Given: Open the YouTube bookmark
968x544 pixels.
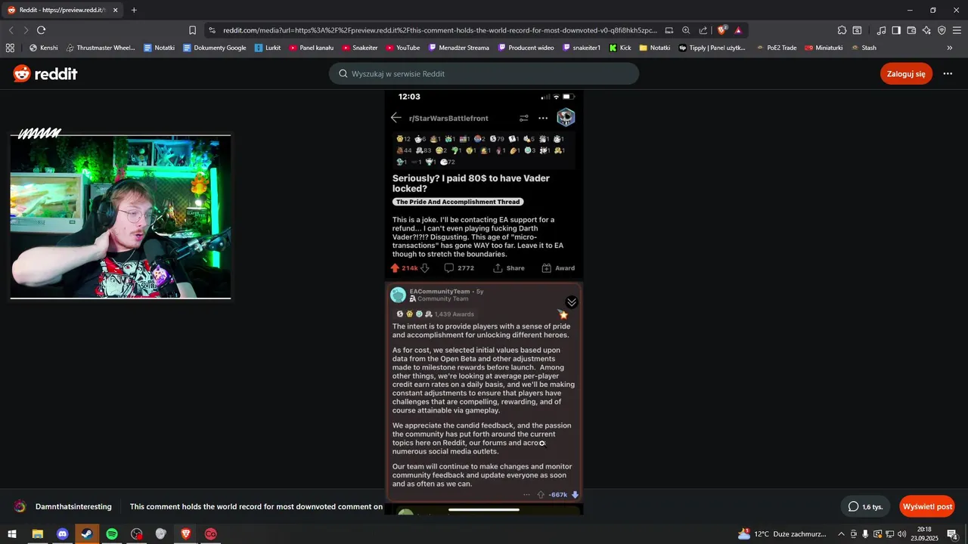Looking at the screenshot, I should pos(403,48).
